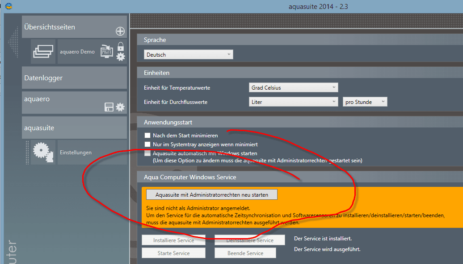Click the Deinstalliere Service button
Viewport: 463px width, 264px height.
[250, 240]
